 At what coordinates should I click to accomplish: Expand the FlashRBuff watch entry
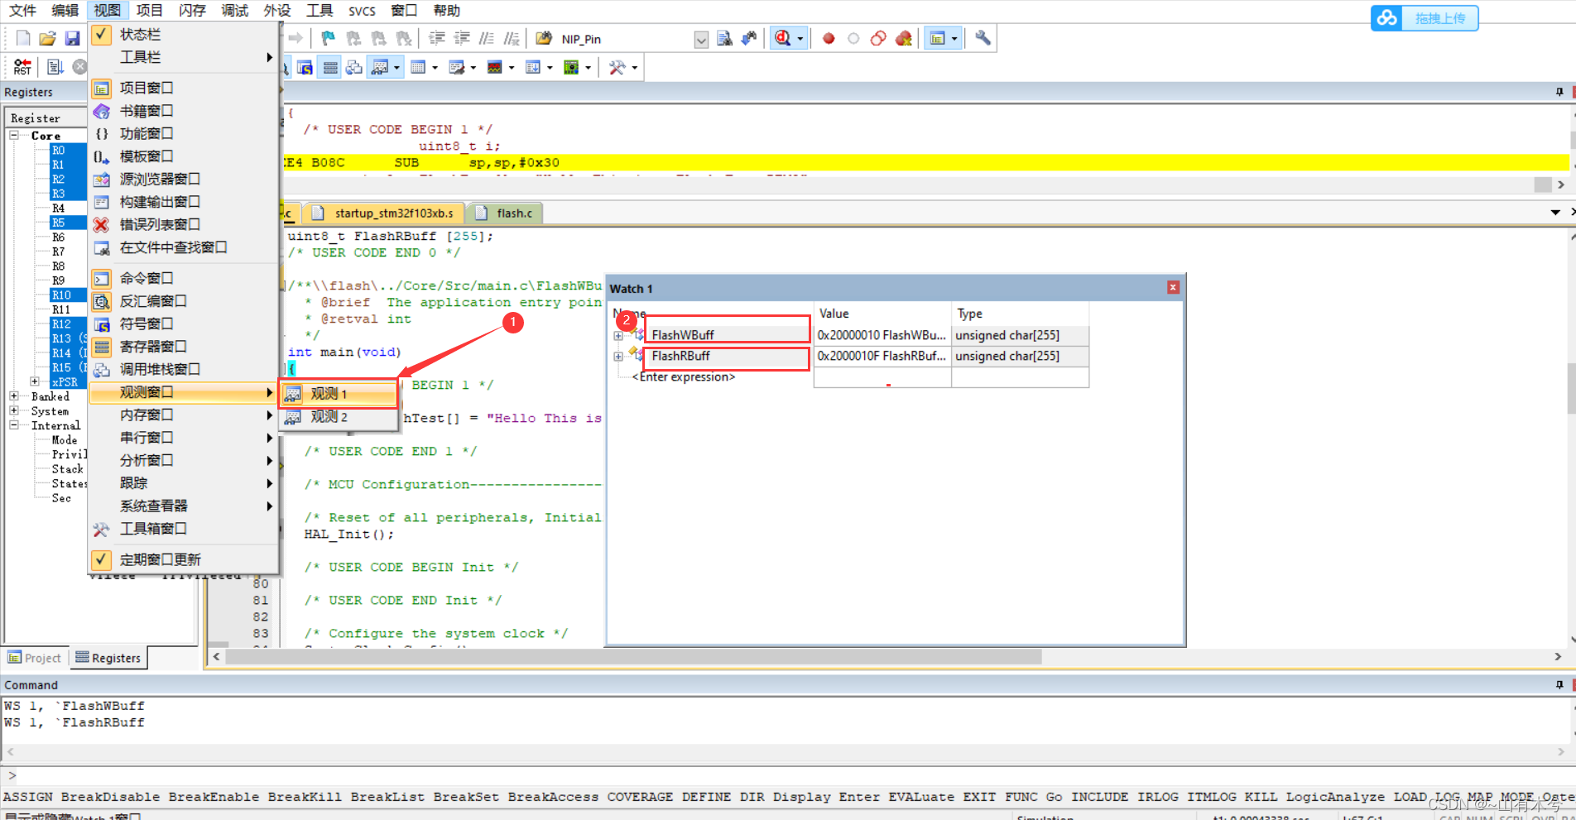[618, 357]
